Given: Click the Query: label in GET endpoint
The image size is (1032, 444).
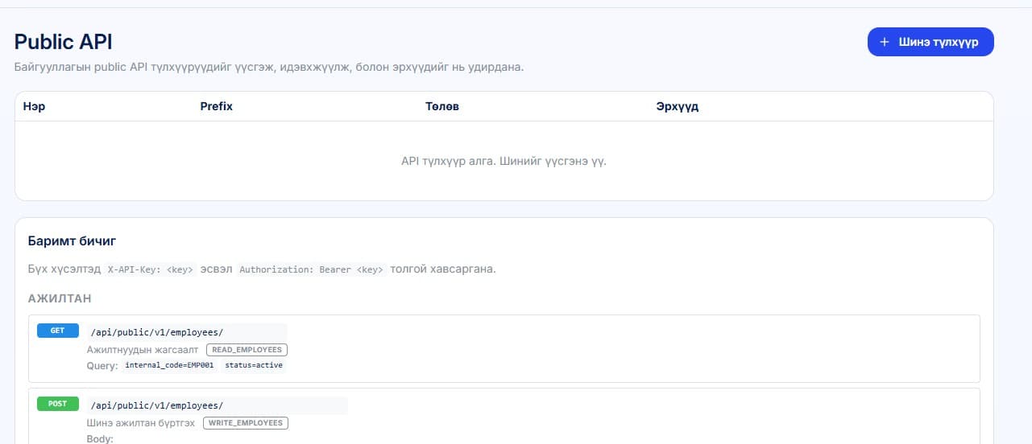Looking at the screenshot, I should coord(102,366).
